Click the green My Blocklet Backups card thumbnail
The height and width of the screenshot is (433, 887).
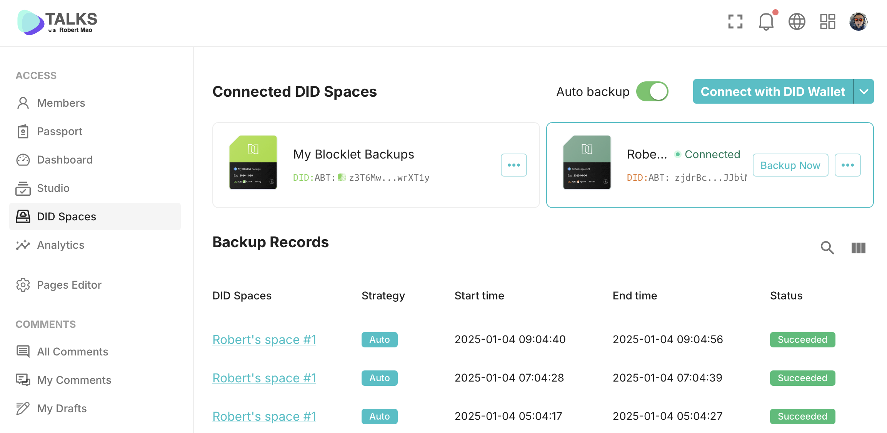(x=253, y=162)
